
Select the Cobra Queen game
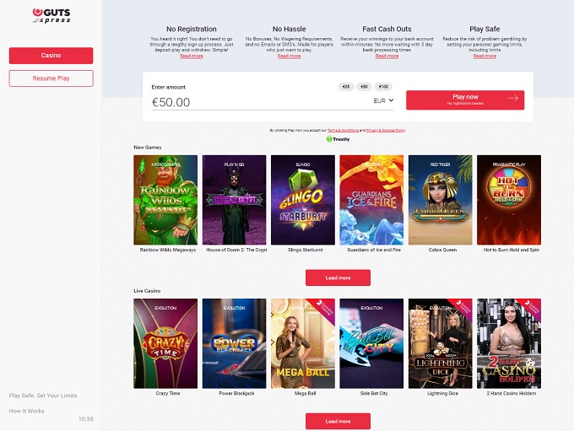coord(441,200)
